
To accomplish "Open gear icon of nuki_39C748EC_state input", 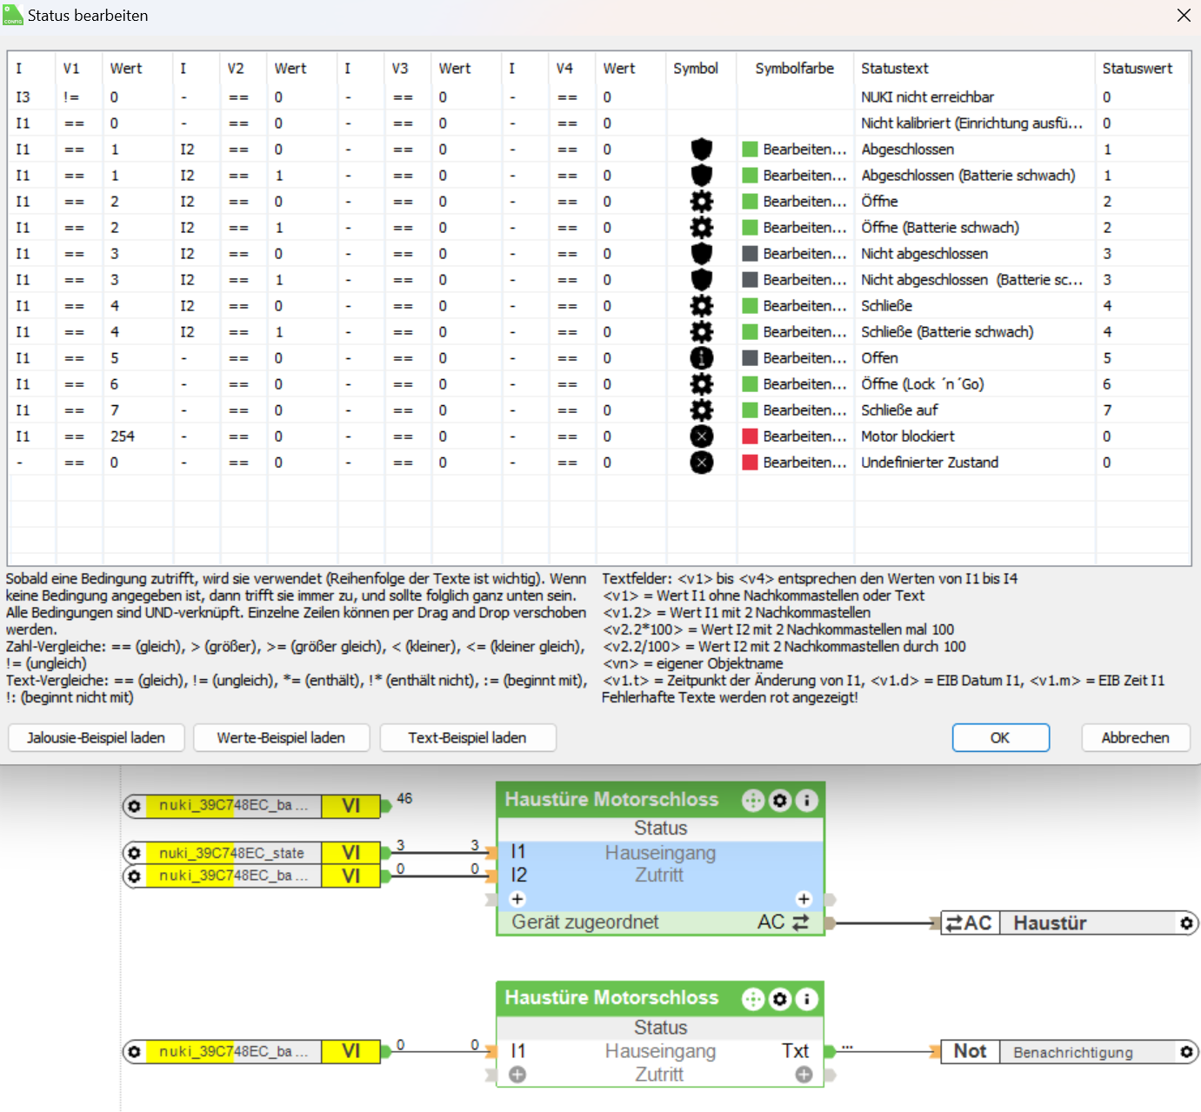I will point(134,853).
